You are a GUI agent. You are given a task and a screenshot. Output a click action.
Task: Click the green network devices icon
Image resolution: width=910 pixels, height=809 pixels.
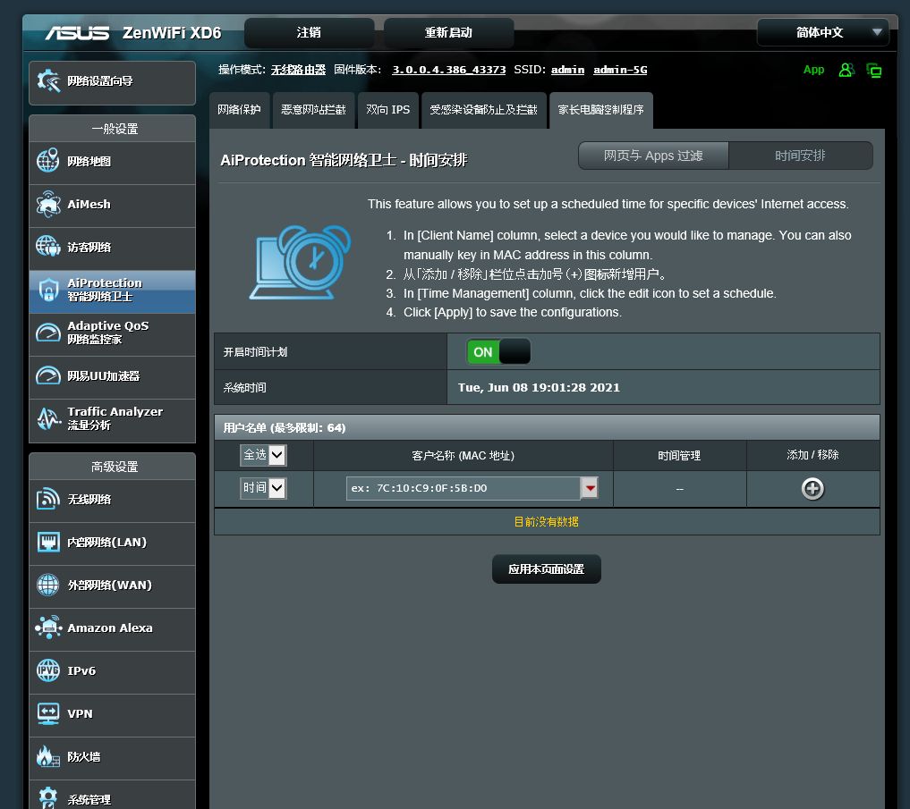click(874, 70)
